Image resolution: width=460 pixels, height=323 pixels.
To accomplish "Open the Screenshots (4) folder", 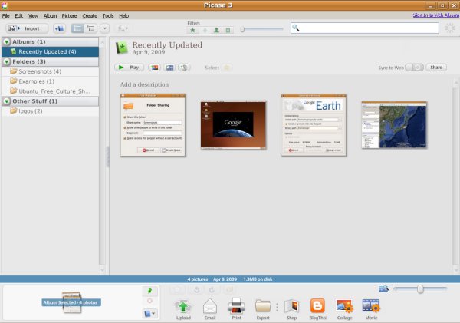I will coord(50,71).
